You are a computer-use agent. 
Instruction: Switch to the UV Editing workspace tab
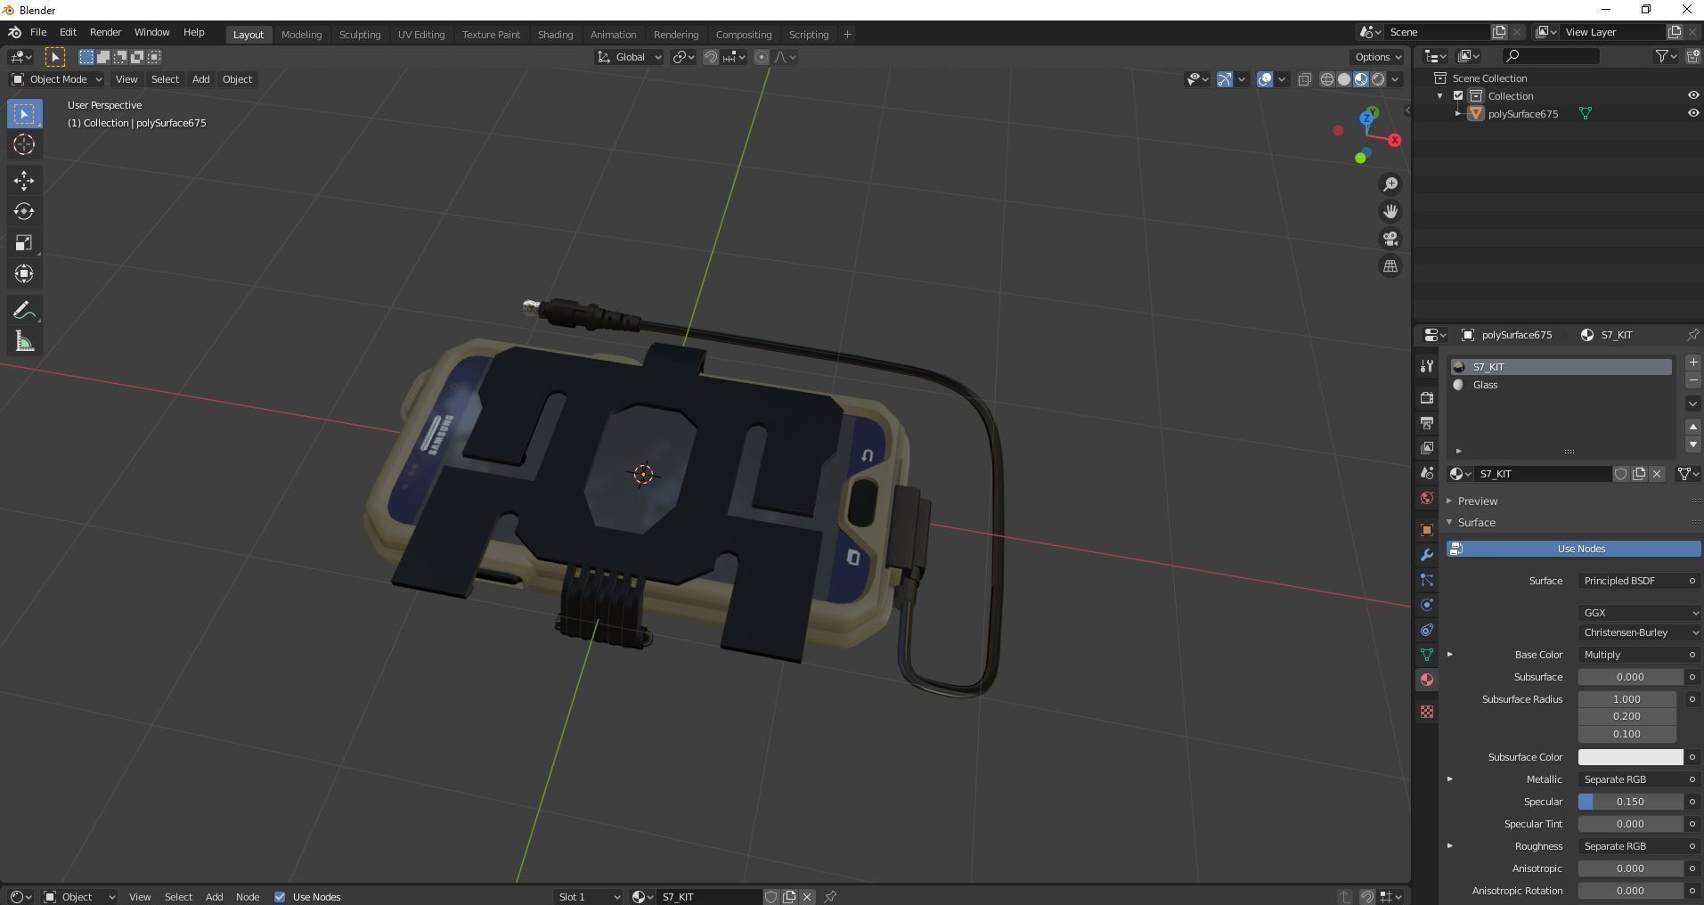click(x=421, y=35)
